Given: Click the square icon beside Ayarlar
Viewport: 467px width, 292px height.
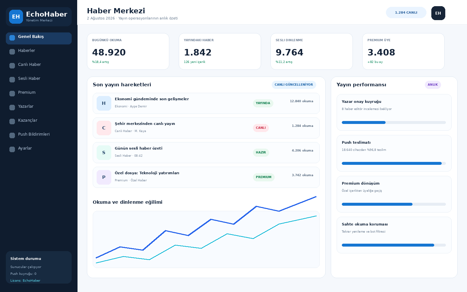Looking at the screenshot, I should coord(12,149).
